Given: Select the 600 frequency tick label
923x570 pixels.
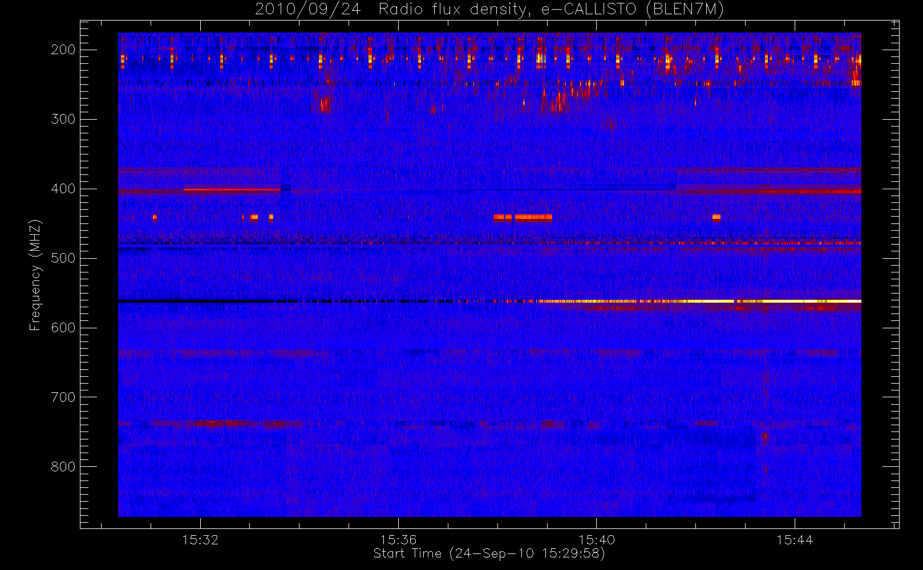Looking at the screenshot, I should (x=63, y=328).
